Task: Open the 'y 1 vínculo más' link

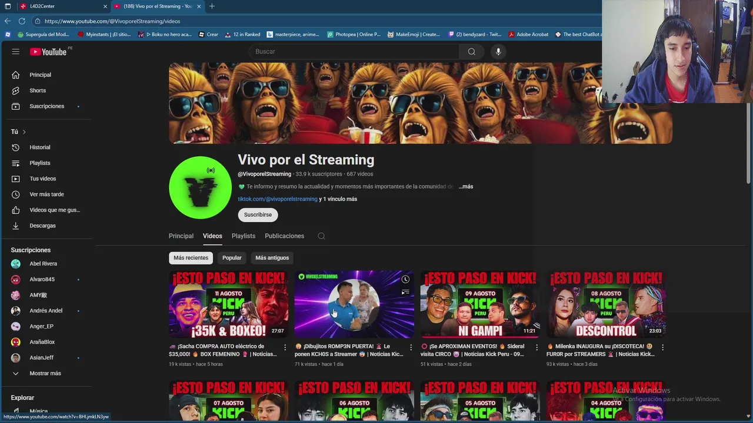Action: pyautogui.click(x=338, y=199)
